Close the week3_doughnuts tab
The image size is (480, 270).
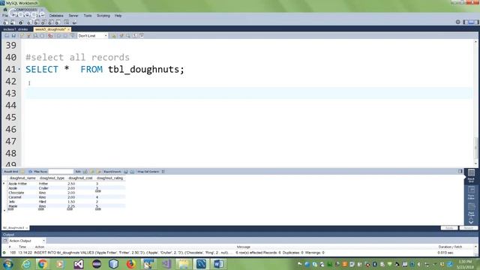pyautogui.click(x=68, y=29)
